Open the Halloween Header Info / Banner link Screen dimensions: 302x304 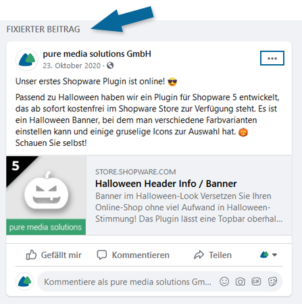(x=166, y=184)
